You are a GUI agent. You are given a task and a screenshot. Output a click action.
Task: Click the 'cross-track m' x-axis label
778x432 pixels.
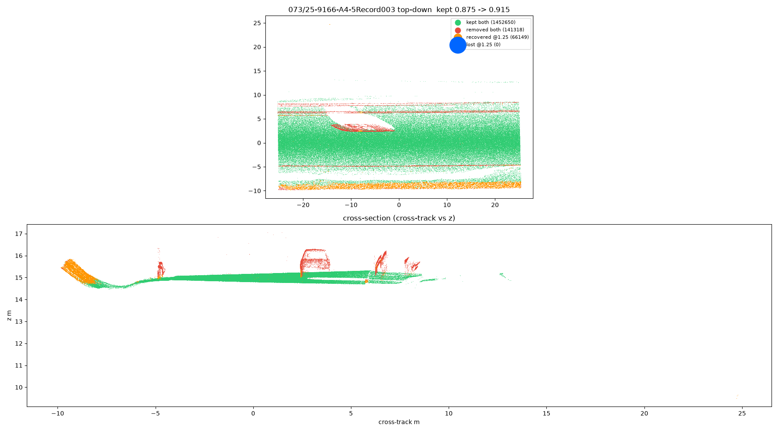tap(399, 422)
